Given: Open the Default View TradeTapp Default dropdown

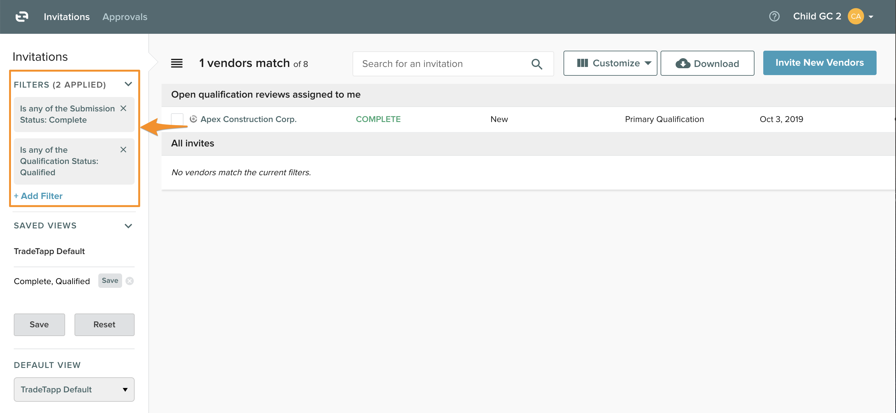Looking at the screenshot, I should point(74,389).
